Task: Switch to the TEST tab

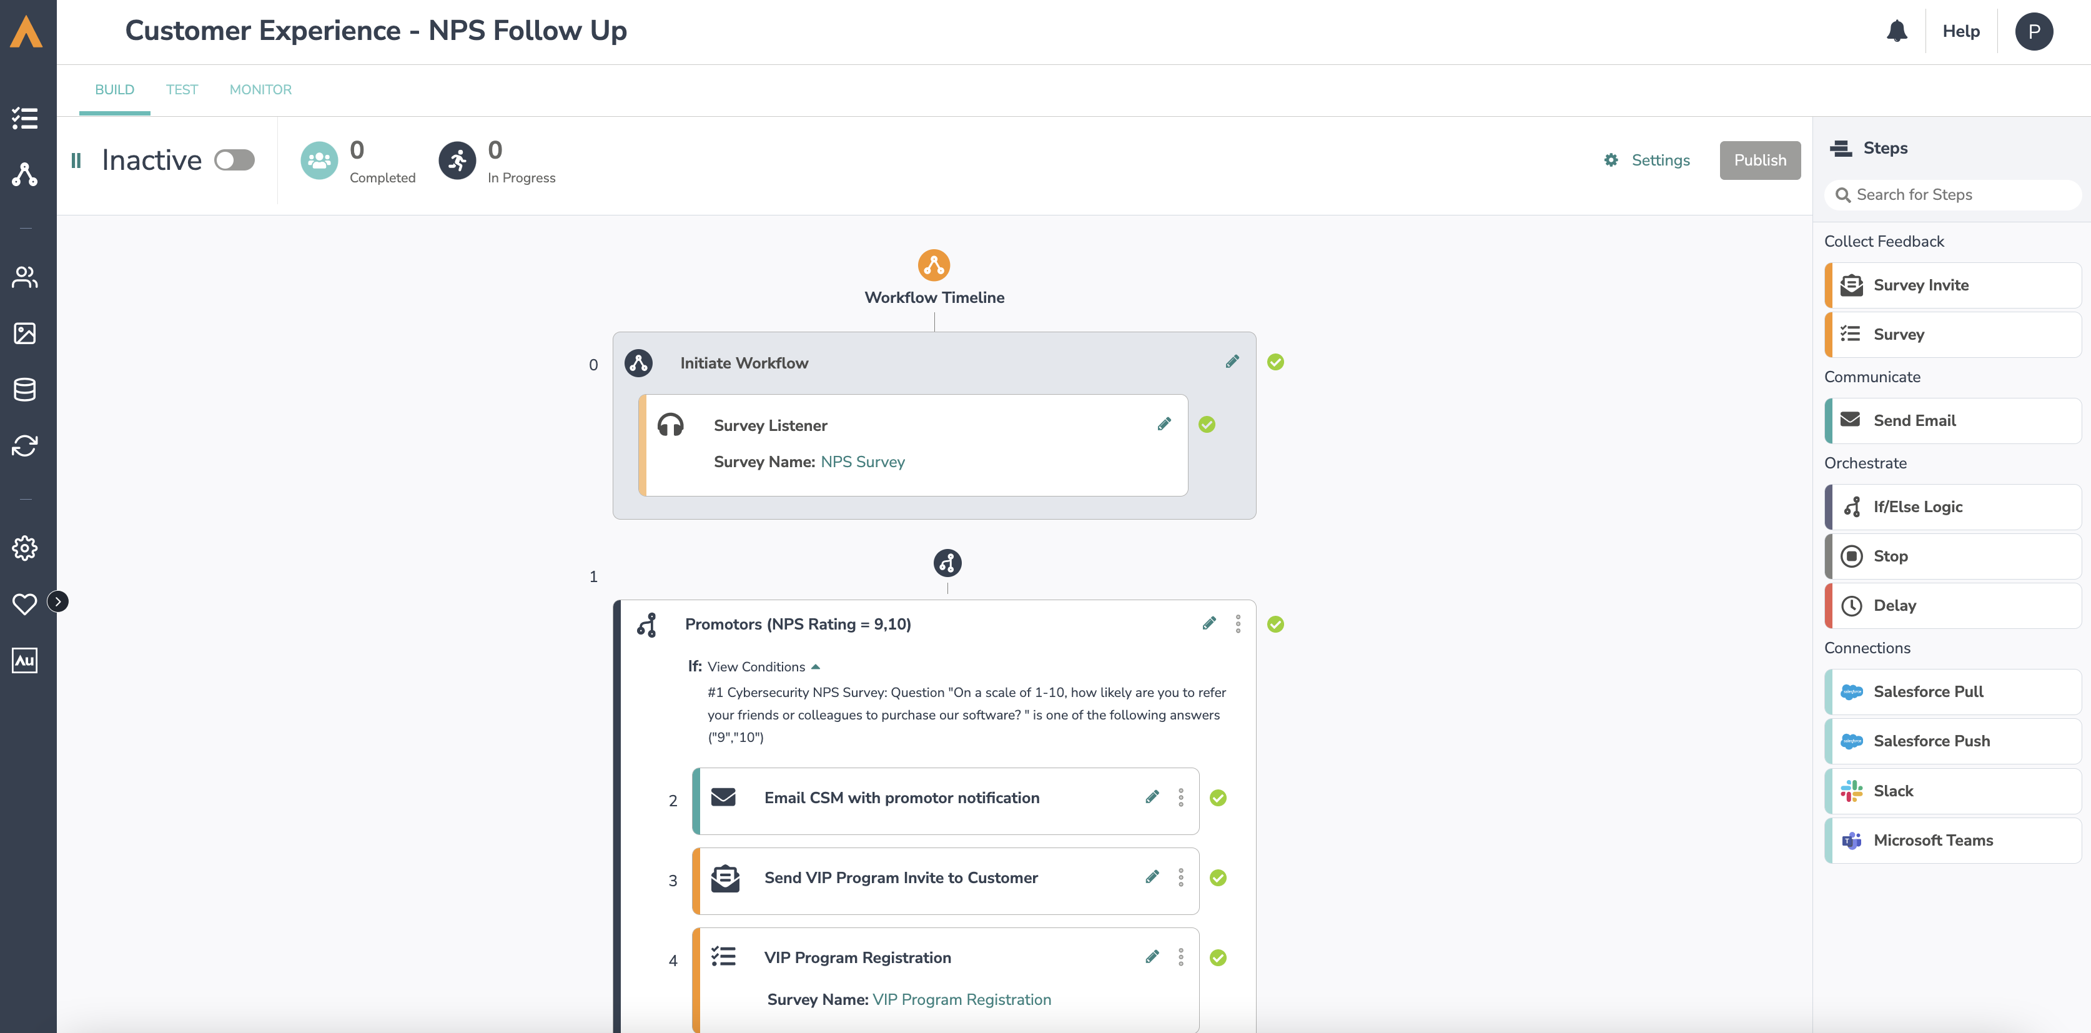Action: click(x=181, y=88)
